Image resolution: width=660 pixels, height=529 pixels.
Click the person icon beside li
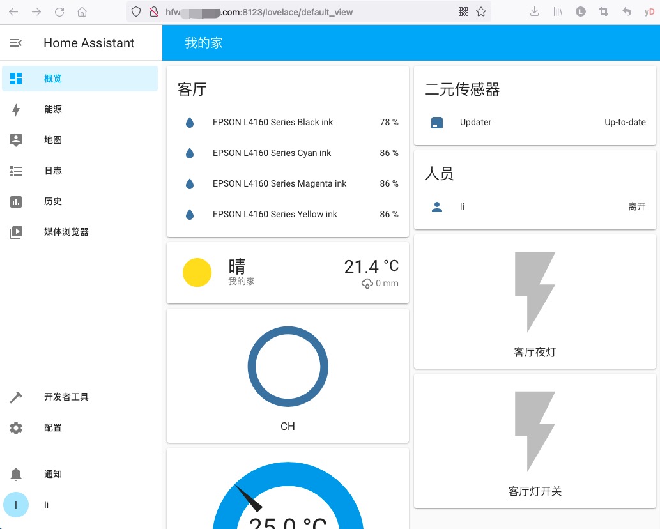437,206
